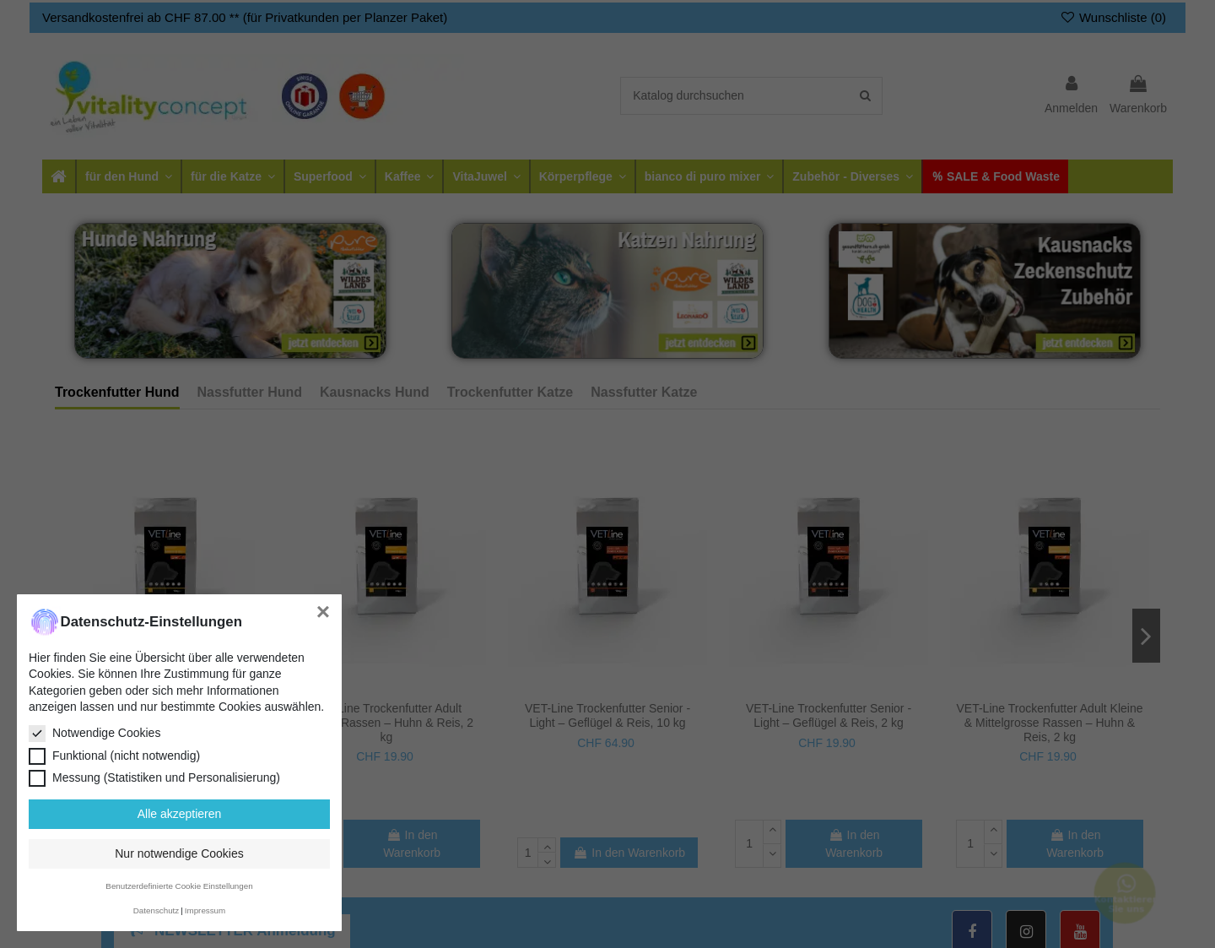The height and width of the screenshot is (948, 1215).
Task: Open the Datenschutz link
Action: (156, 911)
